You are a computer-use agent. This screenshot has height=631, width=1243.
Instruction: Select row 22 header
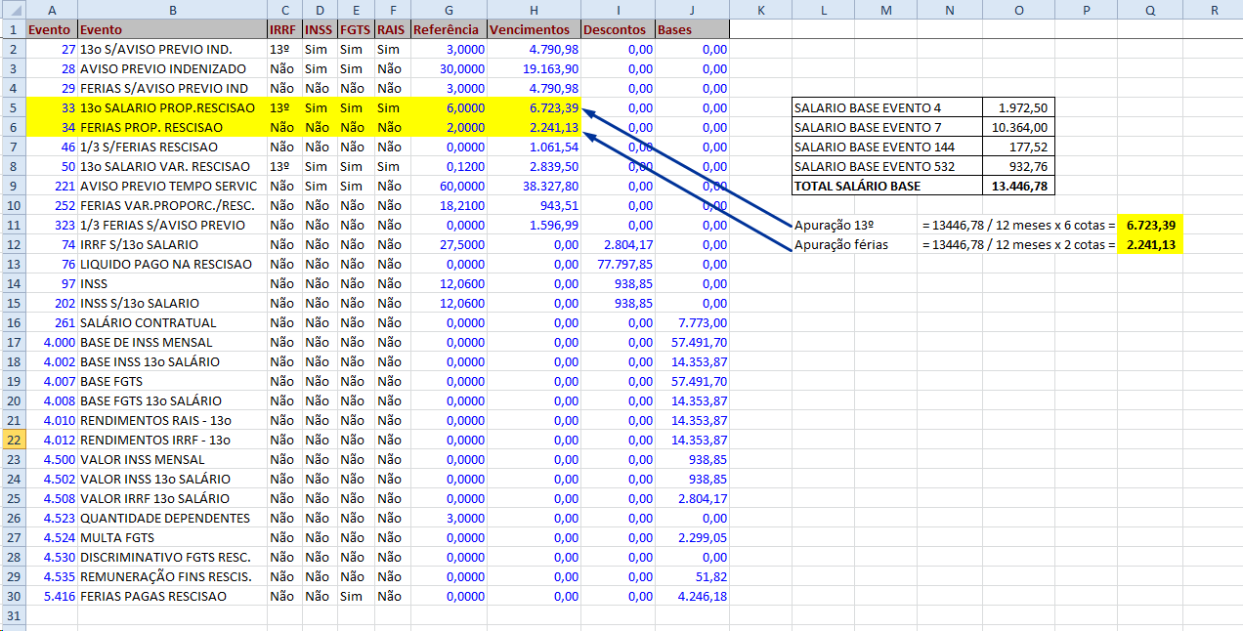tap(13, 440)
